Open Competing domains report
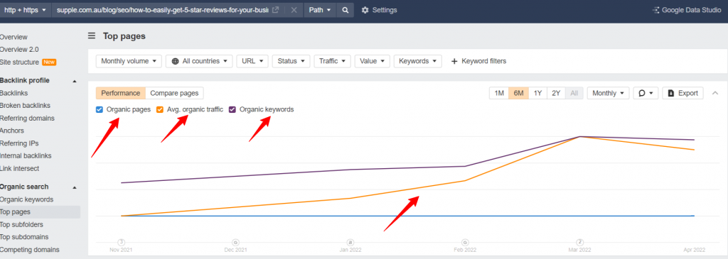 [x=29, y=249]
